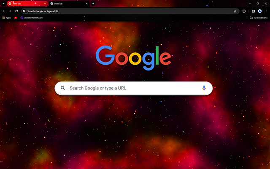This screenshot has height=169, width=270.
Task: Reload the current page
Action: tap(16, 11)
